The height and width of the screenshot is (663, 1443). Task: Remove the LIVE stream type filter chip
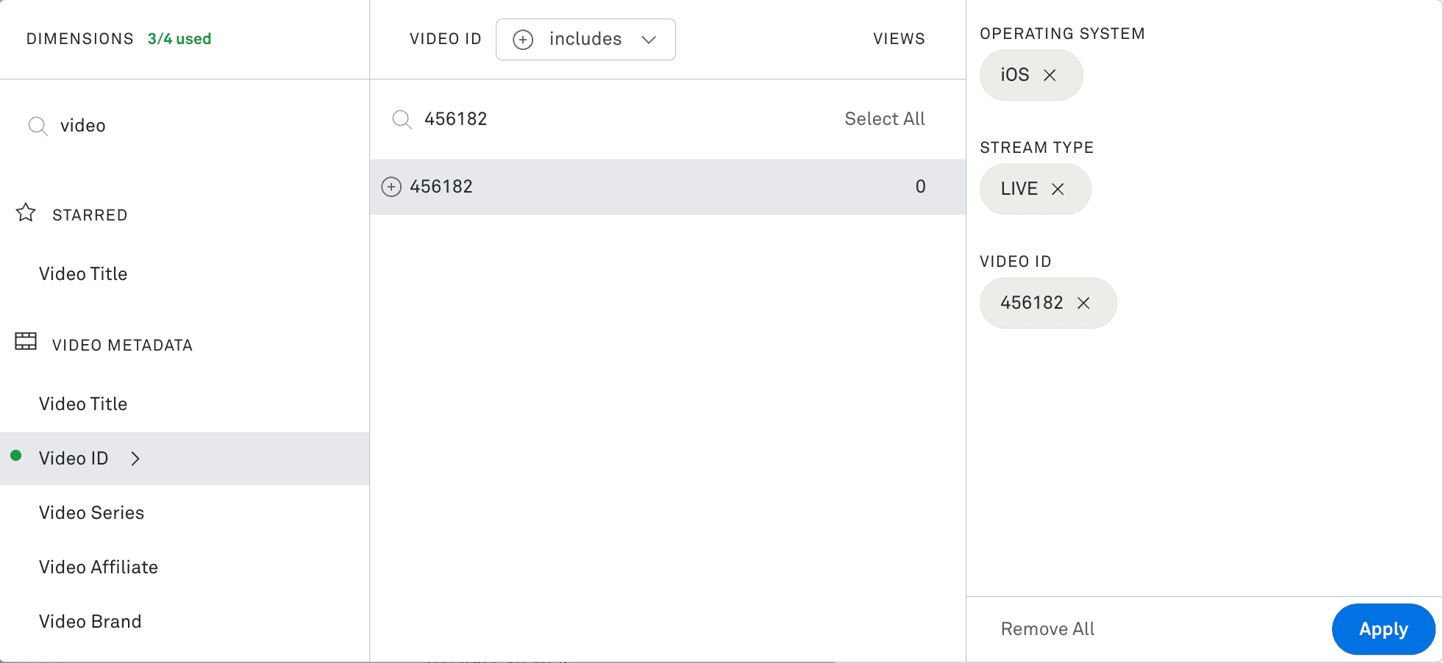tap(1058, 189)
